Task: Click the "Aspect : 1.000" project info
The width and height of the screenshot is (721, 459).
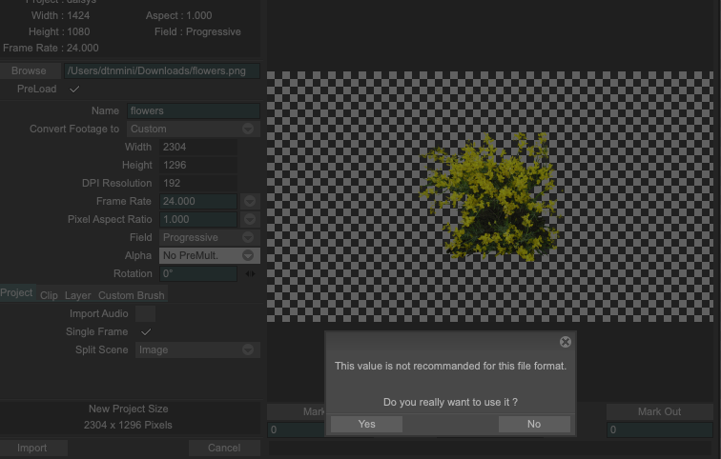Action: (179, 15)
